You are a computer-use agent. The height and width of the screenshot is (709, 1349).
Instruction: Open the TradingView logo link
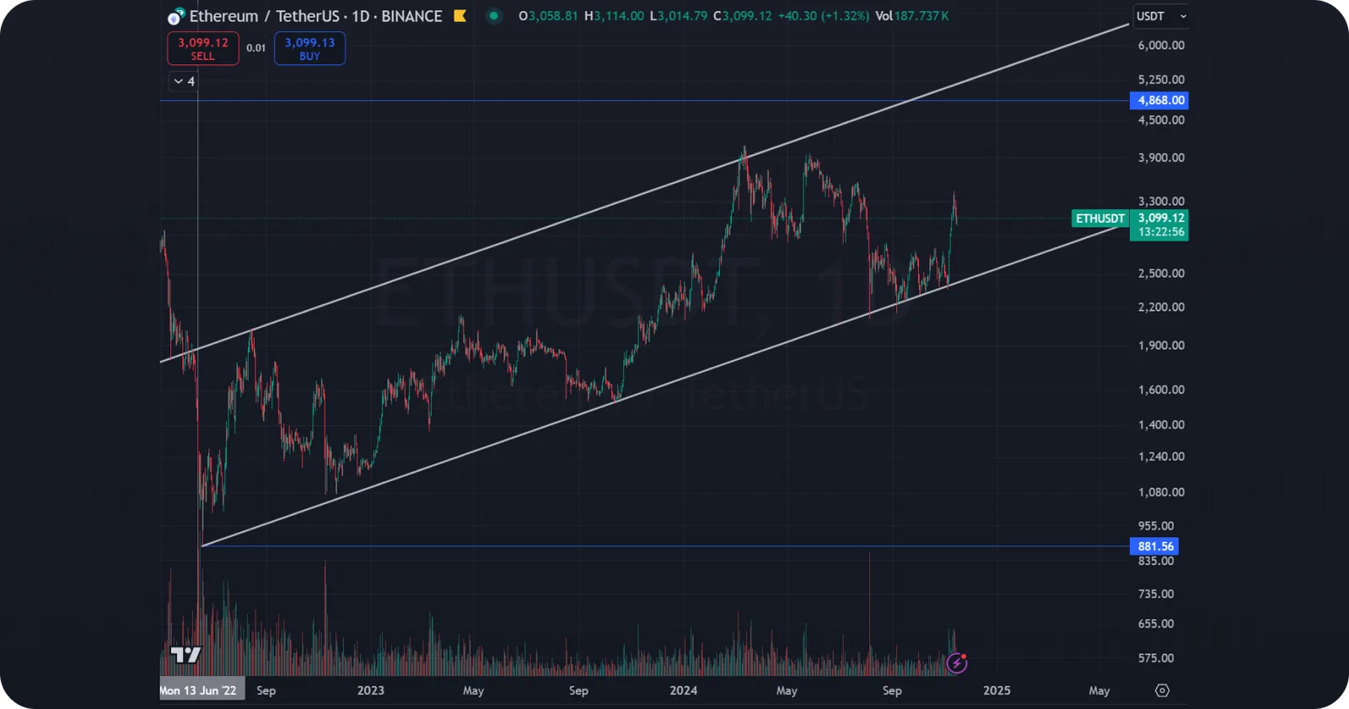coord(185,654)
